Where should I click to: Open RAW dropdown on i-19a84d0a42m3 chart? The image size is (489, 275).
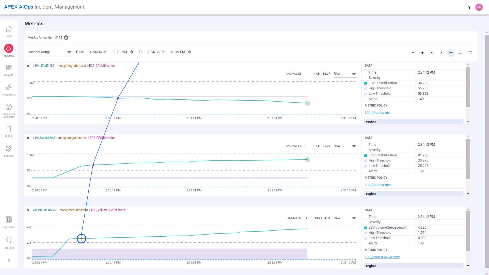[x=345, y=146]
